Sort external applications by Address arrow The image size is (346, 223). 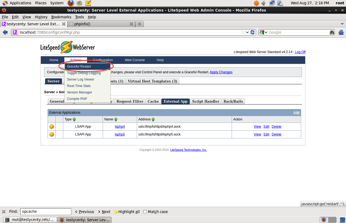point(153,119)
